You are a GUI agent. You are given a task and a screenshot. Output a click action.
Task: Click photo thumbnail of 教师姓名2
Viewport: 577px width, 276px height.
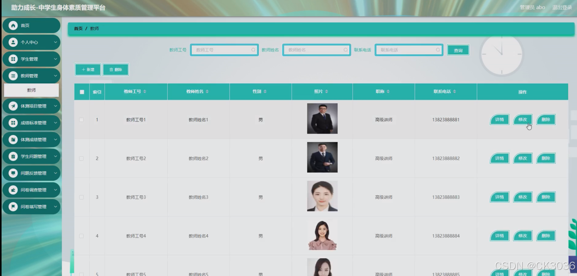pos(322,157)
